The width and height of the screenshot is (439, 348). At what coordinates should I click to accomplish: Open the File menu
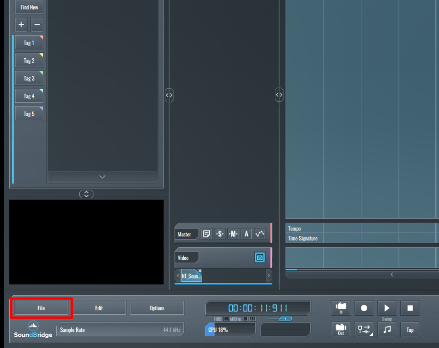click(41, 308)
